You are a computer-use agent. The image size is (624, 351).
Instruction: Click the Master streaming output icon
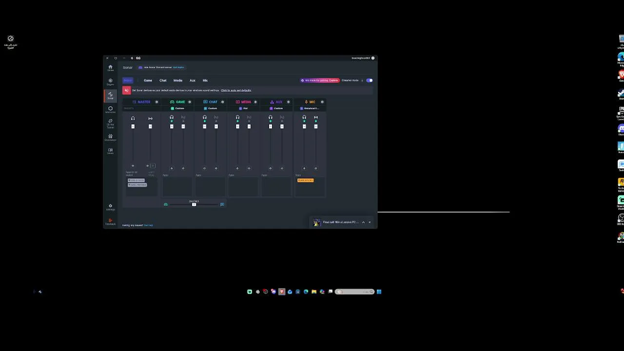tap(150, 118)
